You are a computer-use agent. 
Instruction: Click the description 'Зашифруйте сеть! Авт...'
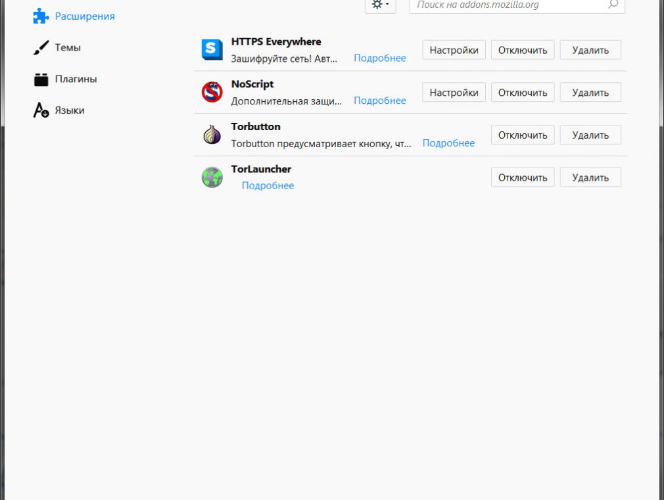[x=284, y=59]
